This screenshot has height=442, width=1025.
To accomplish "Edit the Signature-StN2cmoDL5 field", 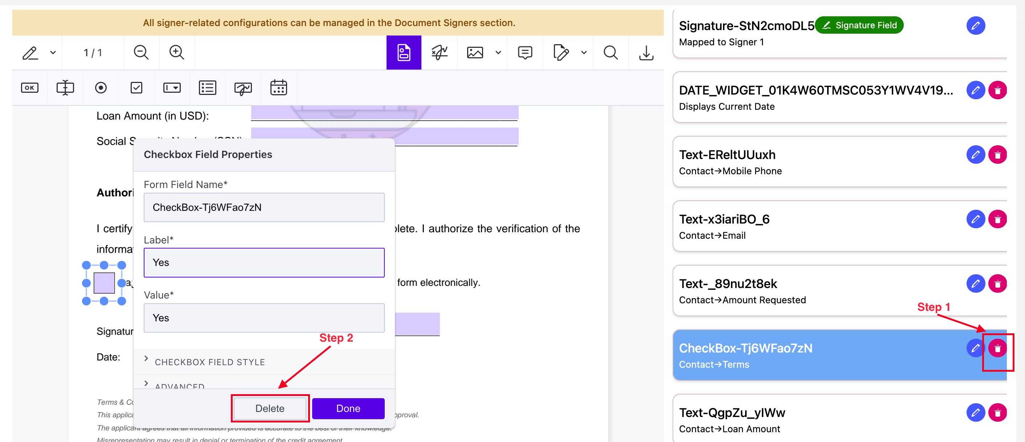I will tap(976, 25).
